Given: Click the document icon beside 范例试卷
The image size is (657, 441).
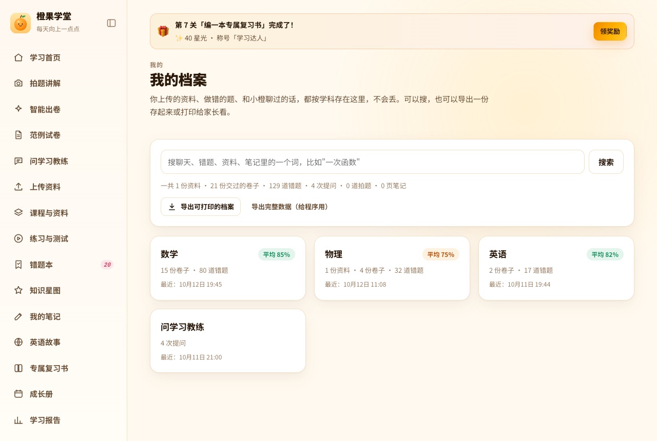Looking at the screenshot, I should pos(18,135).
